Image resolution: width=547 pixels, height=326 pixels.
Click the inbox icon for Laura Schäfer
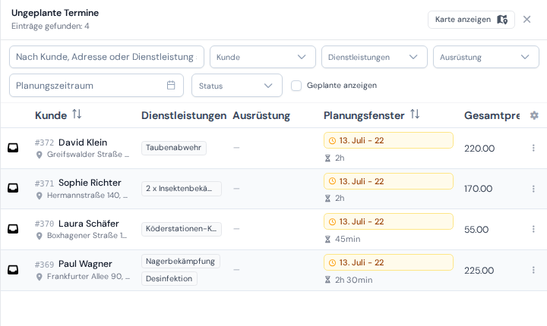coord(13,229)
